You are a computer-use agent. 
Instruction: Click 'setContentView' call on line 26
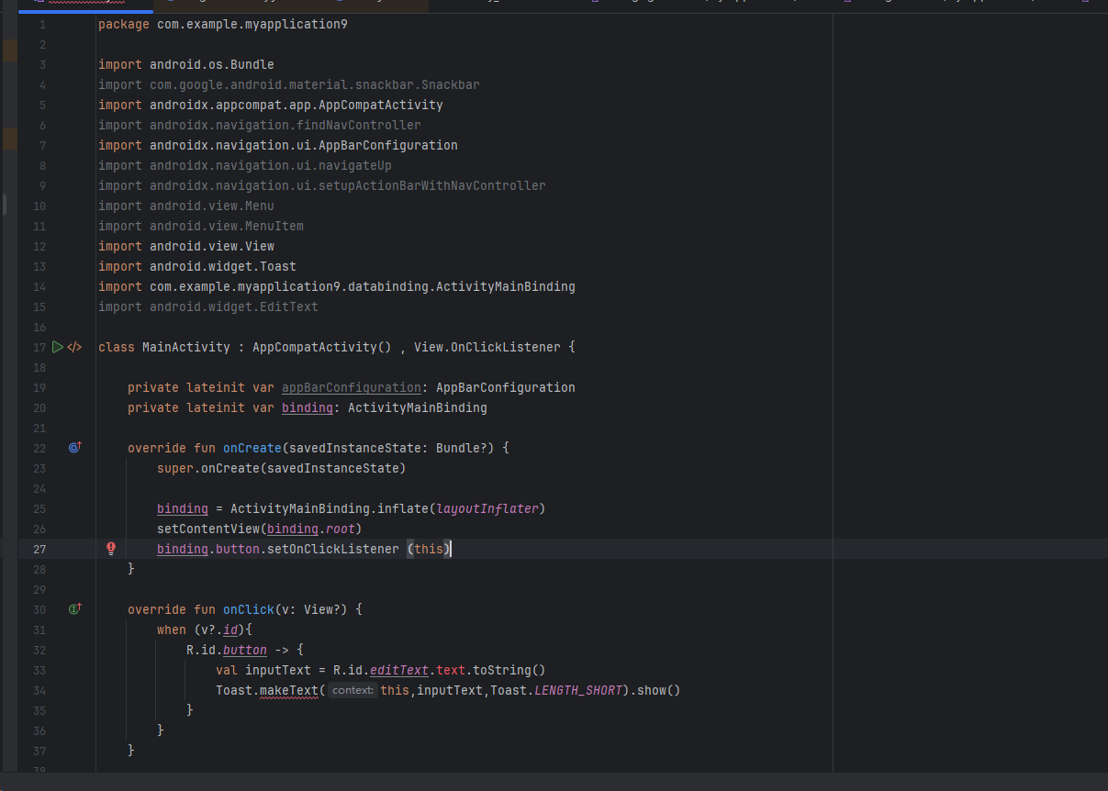(208, 529)
